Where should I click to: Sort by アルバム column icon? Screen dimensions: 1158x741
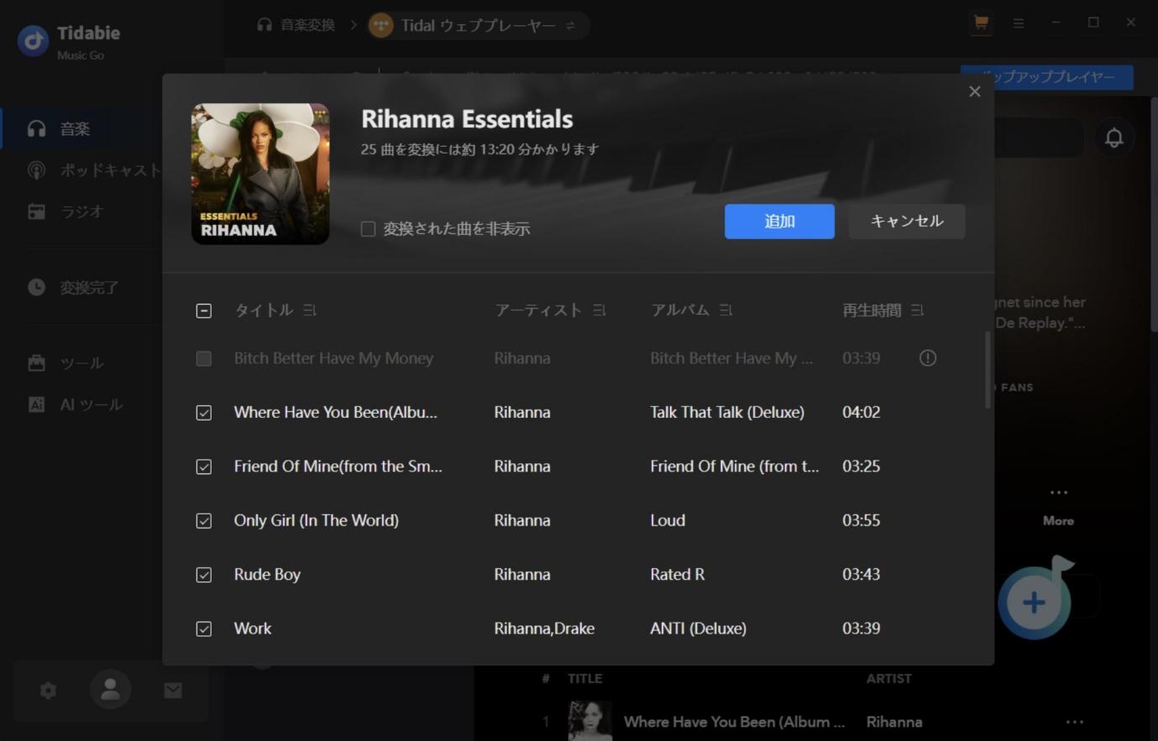pyautogui.click(x=726, y=310)
